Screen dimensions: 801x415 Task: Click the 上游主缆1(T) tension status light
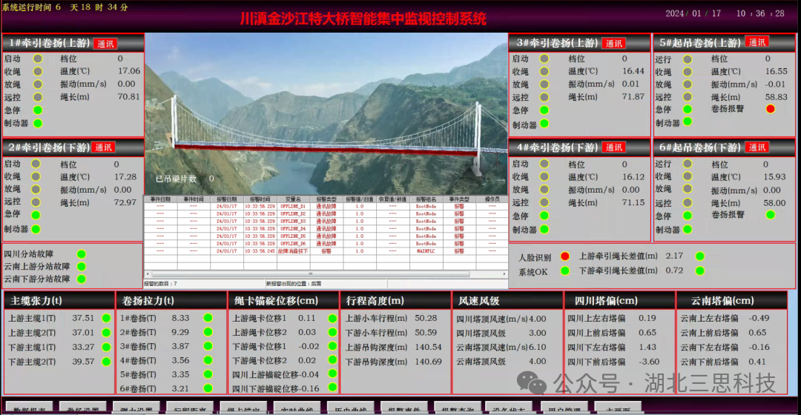(x=106, y=318)
